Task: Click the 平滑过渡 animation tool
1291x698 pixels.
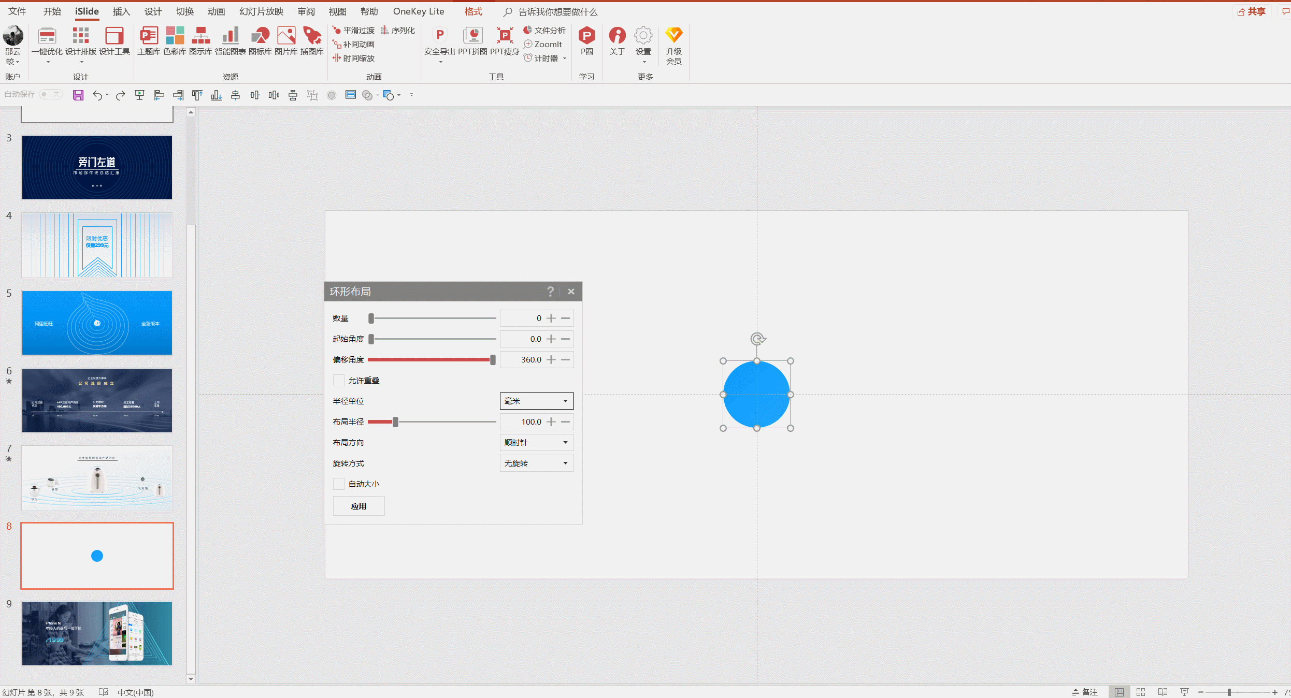Action: [353, 30]
